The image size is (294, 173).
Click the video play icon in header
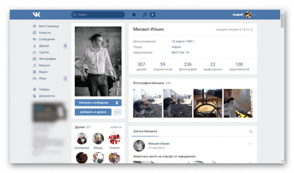[x=152, y=15]
